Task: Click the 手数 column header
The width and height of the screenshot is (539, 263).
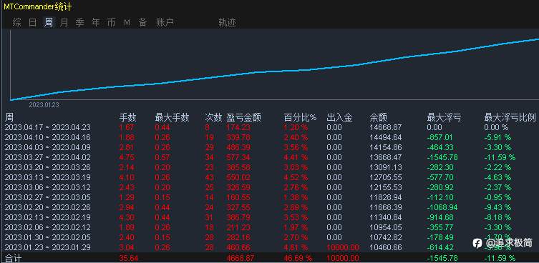Action: tap(128, 118)
